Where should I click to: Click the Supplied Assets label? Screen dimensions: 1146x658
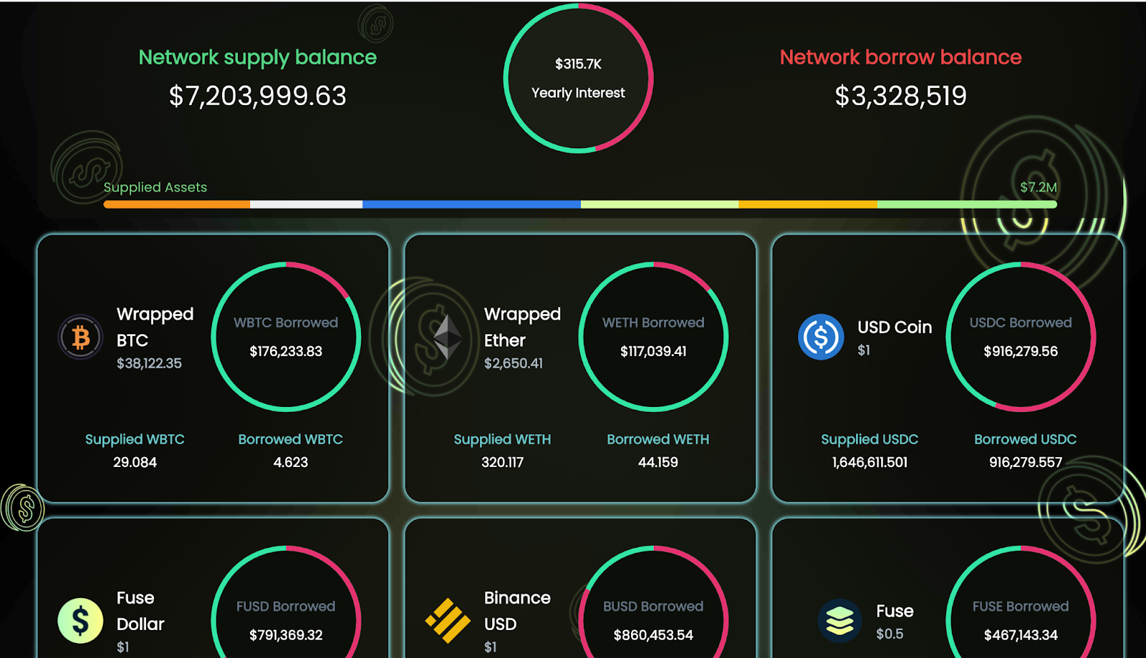tap(155, 187)
